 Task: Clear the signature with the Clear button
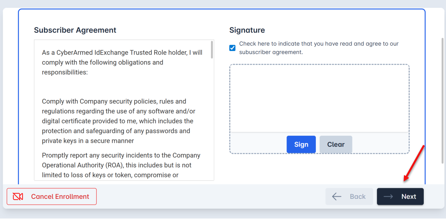[x=336, y=144]
